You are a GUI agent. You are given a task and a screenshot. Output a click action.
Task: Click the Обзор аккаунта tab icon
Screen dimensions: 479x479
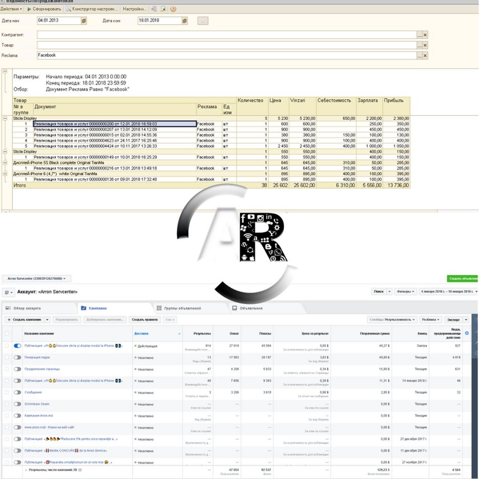pos(8,308)
